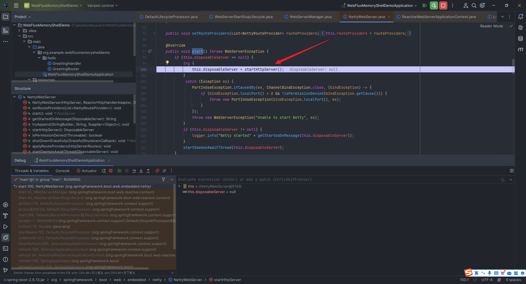The height and width of the screenshot is (284, 526).
Task: Click the lightbulb intention icon at line 99
Action: pyautogui.click(x=167, y=63)
